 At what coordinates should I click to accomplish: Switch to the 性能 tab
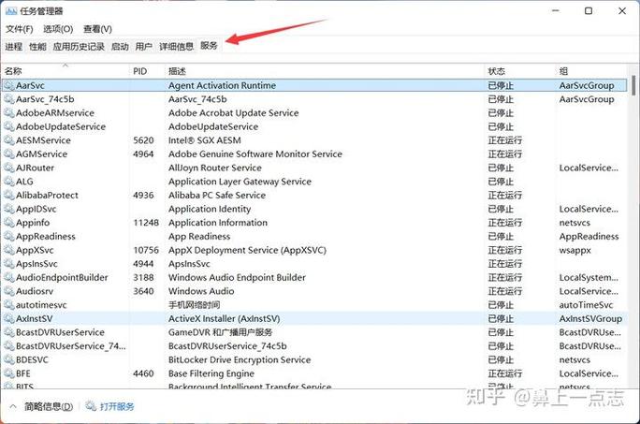pyautogui.click(x=37, y=47)
